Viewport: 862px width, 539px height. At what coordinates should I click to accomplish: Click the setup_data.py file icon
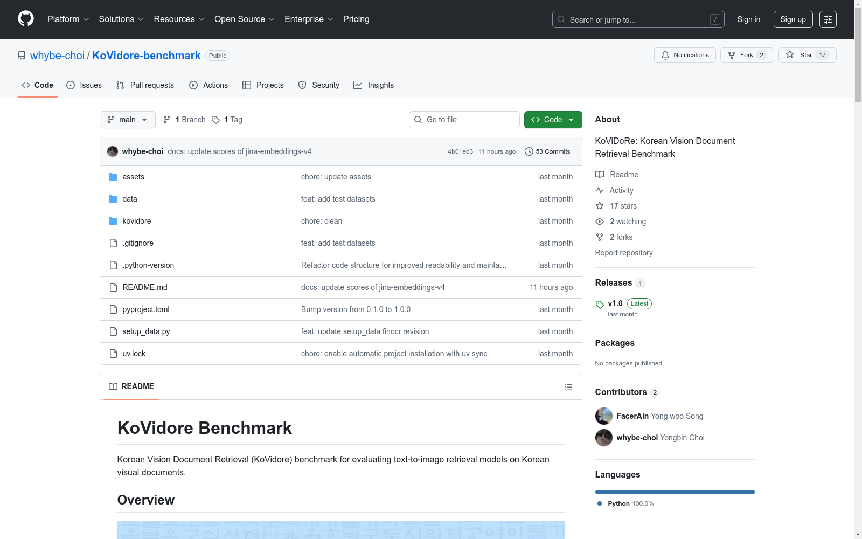[x=113, y=331]
